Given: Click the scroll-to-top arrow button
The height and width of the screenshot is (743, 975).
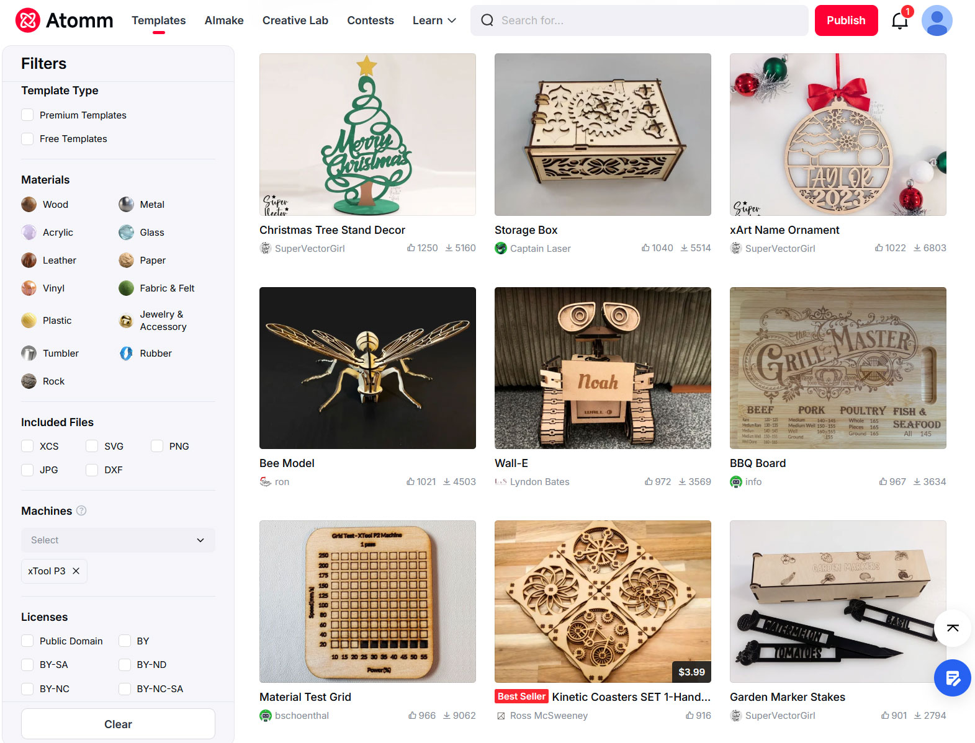Looking at the screenshot, I should click(x=953, y=628).
